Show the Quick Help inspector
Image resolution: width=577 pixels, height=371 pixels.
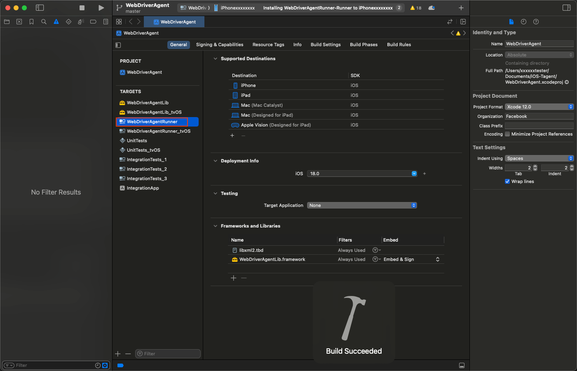tap(536, 22)
